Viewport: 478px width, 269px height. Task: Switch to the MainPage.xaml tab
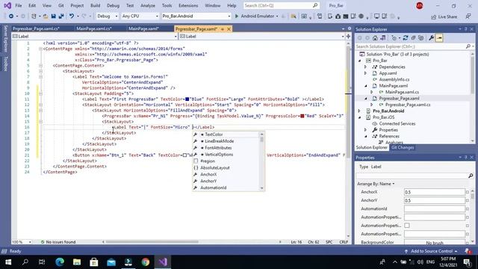coord(143,28)
